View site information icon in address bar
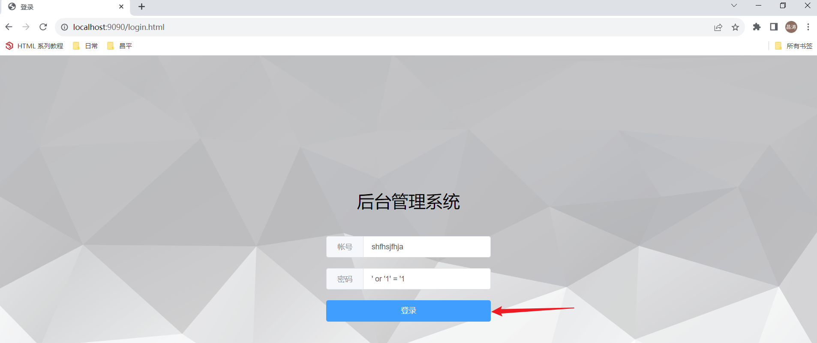 pos(64,27)
